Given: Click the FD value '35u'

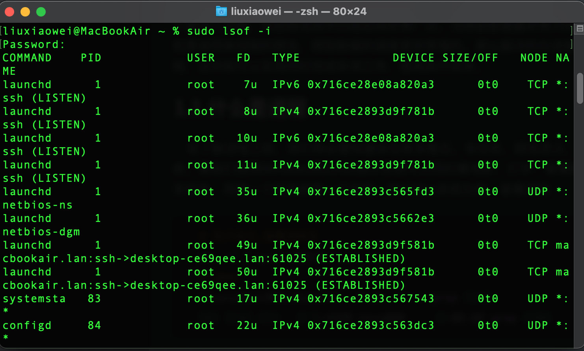Looking at the screenshot, I should coord(247,192).
